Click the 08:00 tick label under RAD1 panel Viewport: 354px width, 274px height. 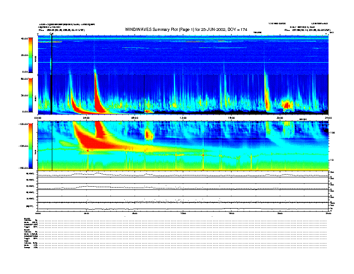click(x=135, y=118)
